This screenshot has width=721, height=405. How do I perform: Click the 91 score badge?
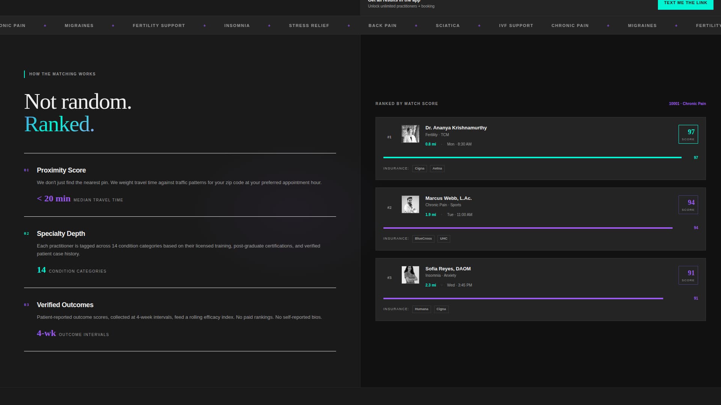tap(688, 275)
